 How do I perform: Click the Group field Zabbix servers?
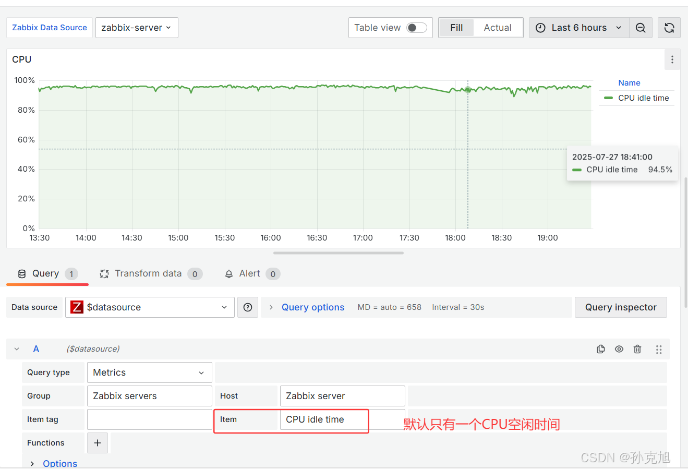point(150,396)
